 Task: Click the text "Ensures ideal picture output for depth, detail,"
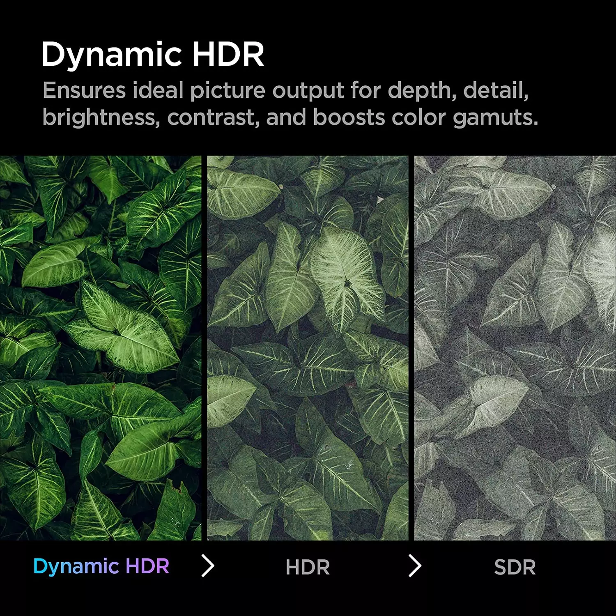point(286,91)
